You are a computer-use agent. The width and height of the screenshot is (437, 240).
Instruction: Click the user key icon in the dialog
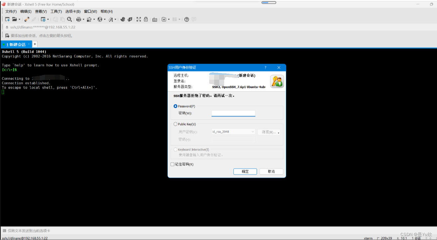coord(277,81)
